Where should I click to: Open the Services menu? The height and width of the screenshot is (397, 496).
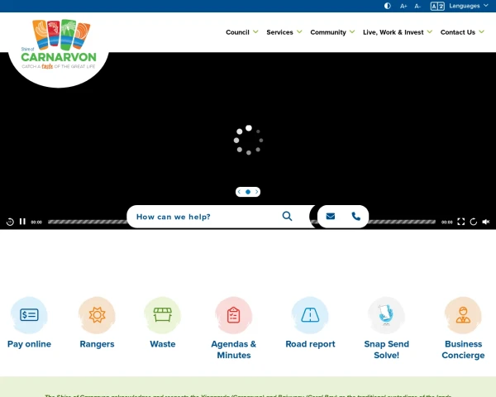279,32
